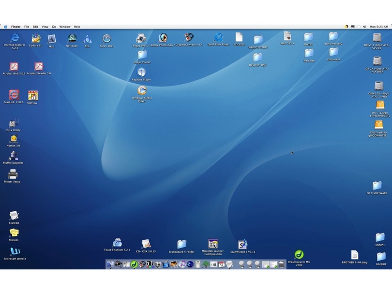The image size is (392, 294).
Task: Open Microtek Scanner Configuration icon
Action: point(213,244)
